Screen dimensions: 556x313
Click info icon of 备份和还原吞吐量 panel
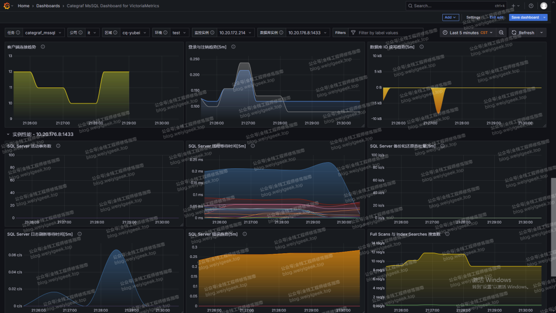click(x=443, y=146)
